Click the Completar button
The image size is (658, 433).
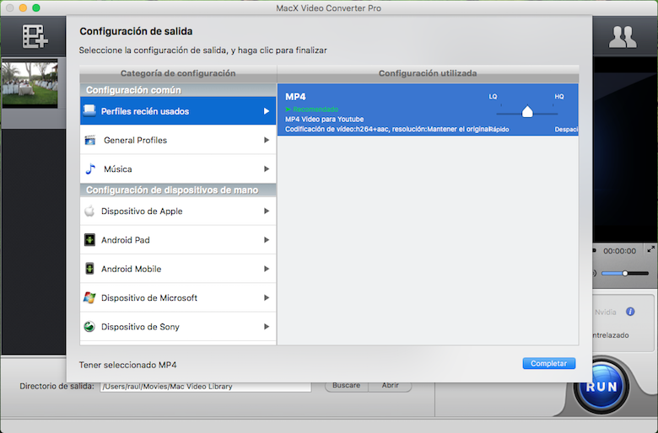click(x=548, y=363)
